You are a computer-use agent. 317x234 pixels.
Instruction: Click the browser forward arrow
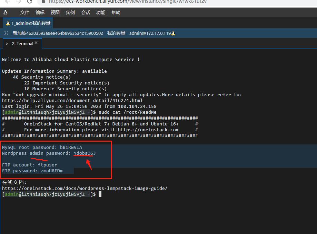[19, 1]
